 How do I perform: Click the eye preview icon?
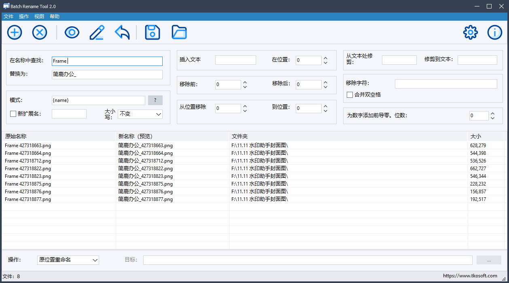(x=72, y=32)
